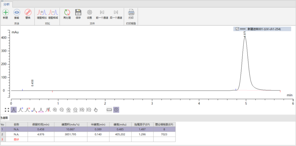Go to 后一个通道 next channel
The width and height of the screenshot is (296, 146).
pos(116,12)
